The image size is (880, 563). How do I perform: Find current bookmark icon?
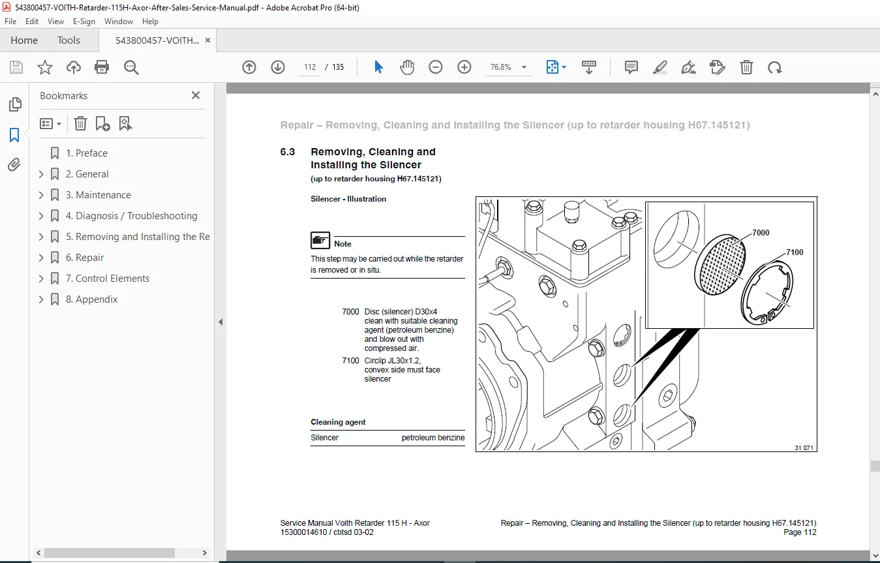point(125,123)
